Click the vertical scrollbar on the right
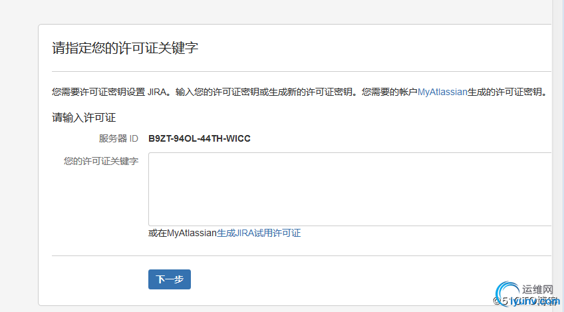The height and width of the screenshot is (312, 564). pyautogui.click(x=557, y=156)
